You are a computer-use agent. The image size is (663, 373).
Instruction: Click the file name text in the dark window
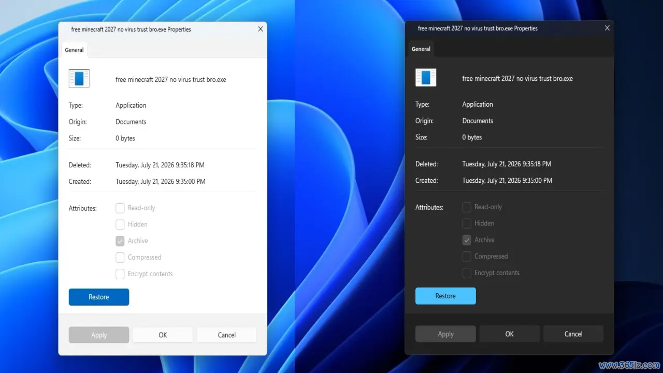[517, 79]
